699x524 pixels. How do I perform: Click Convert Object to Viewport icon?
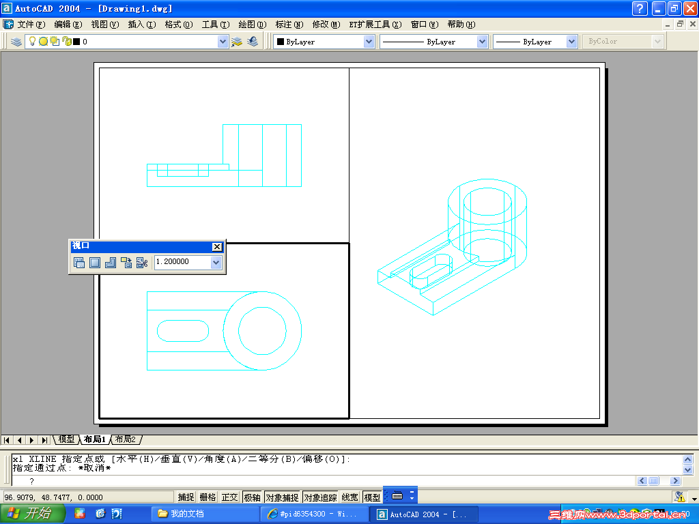pyautogui.click(x=126, y=263)
